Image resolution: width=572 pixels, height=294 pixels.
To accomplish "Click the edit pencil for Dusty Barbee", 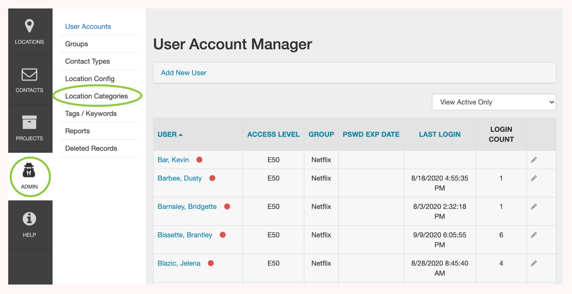I will click(534, 178).
